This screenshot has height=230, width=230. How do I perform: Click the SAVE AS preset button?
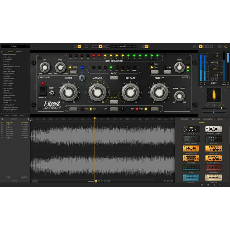tap(14, 116)
